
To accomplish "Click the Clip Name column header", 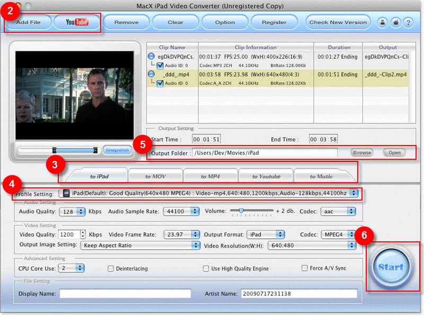I will coord(172,47).
